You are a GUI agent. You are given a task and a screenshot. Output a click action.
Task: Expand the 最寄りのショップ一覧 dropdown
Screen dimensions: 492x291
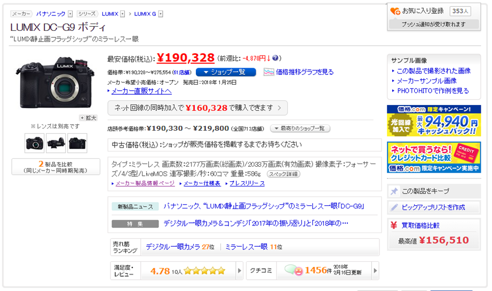point(300,128)
